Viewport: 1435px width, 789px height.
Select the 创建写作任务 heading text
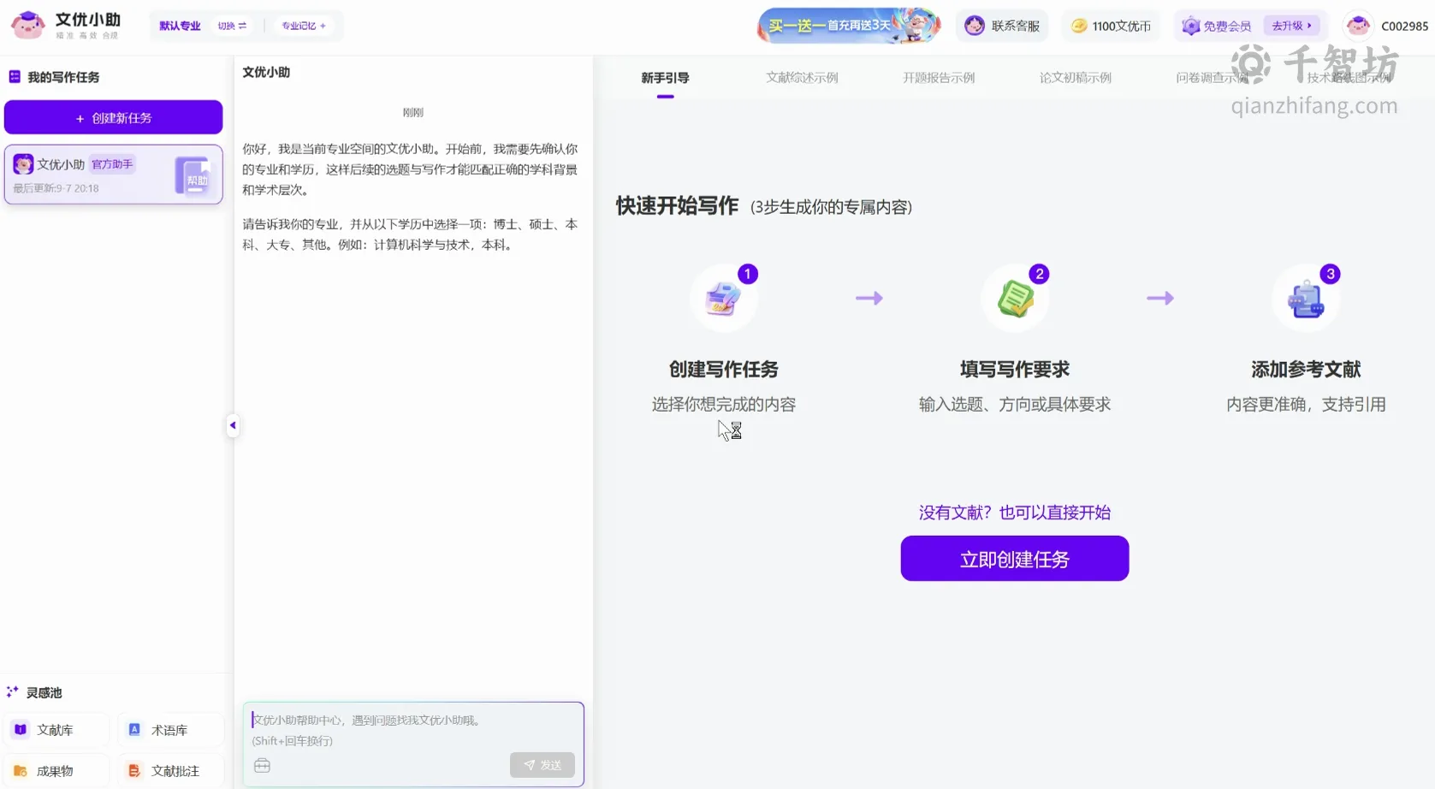pyautogui.click(x=724, y=370)
